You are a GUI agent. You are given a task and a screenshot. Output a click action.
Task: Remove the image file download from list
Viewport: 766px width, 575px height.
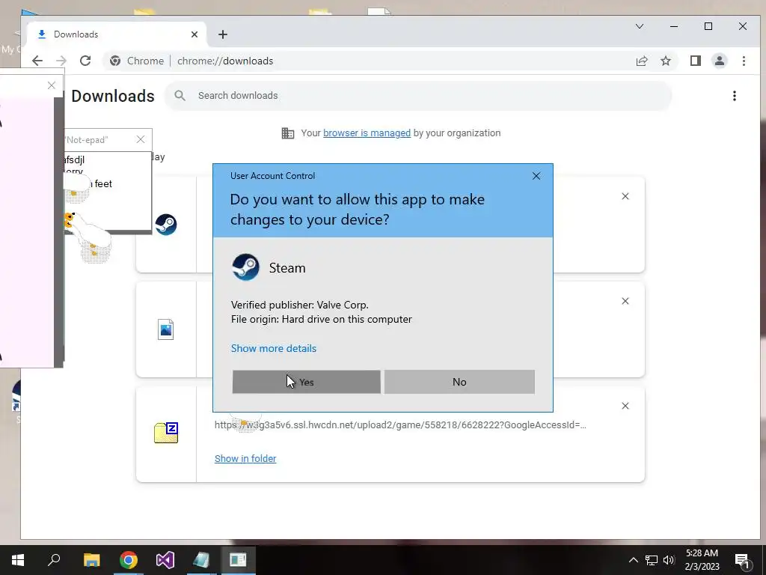(x=625, y=301)
